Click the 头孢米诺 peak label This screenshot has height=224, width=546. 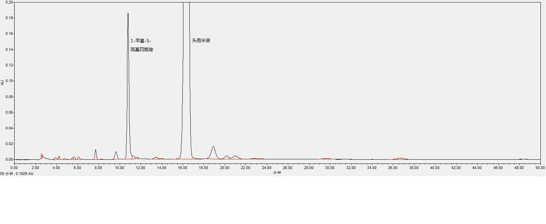click(x=201, y=41)
